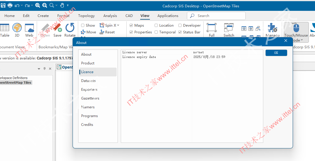The height and width of the screenshot is (161, 315).
Task: Click the Reset axes tool
Action: (107, 32)
